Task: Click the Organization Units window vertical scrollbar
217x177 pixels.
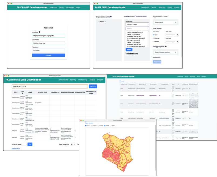Action: (x=182, y=32)
